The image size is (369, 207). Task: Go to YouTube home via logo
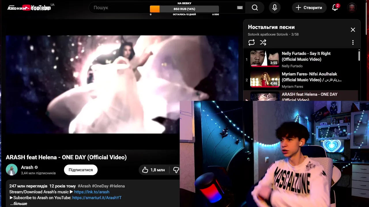tap(36, 8)
